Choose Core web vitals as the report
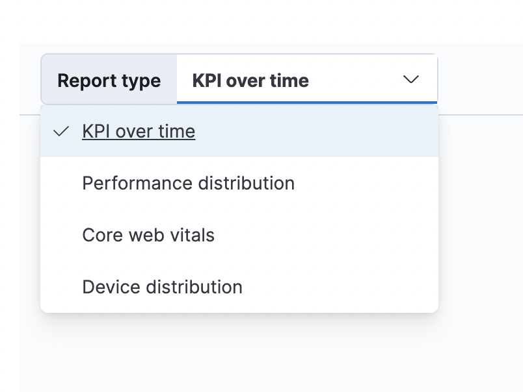Image resolution: width=523 pixels, height=392 pixels. tap(148, 236)
